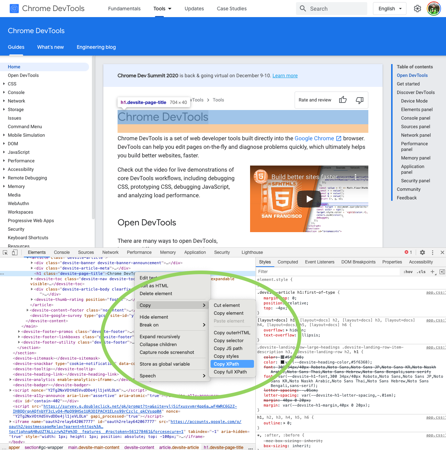Open the DevTools three-dot customize menu

point(433,252)
